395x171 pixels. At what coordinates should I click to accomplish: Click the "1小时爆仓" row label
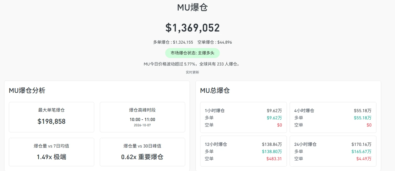[215, 111]
